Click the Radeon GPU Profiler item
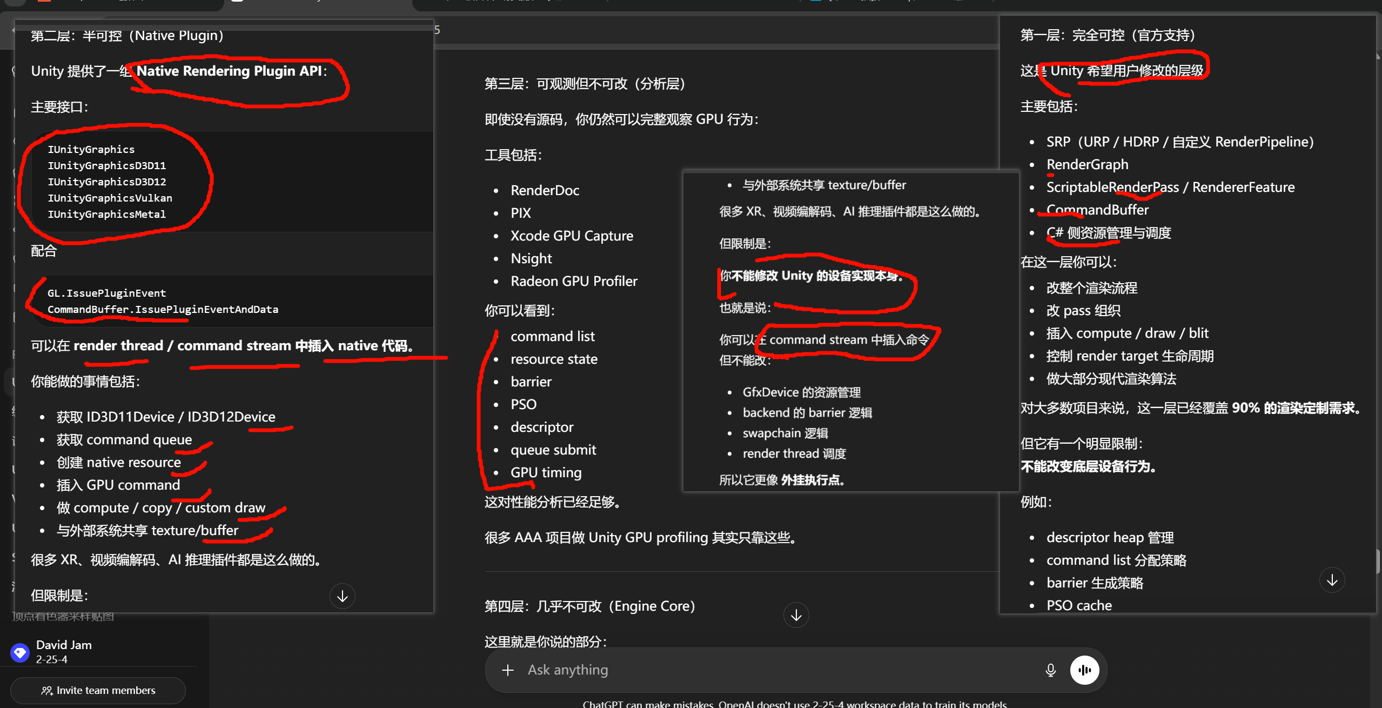 [574, 281]
